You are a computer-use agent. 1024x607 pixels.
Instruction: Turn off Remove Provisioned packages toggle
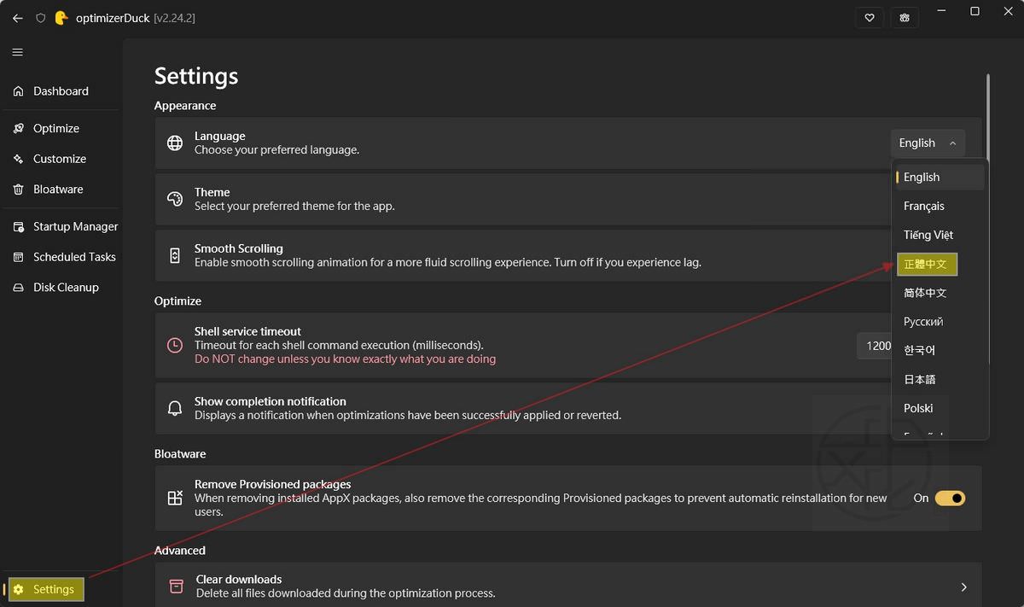point(950,498)
